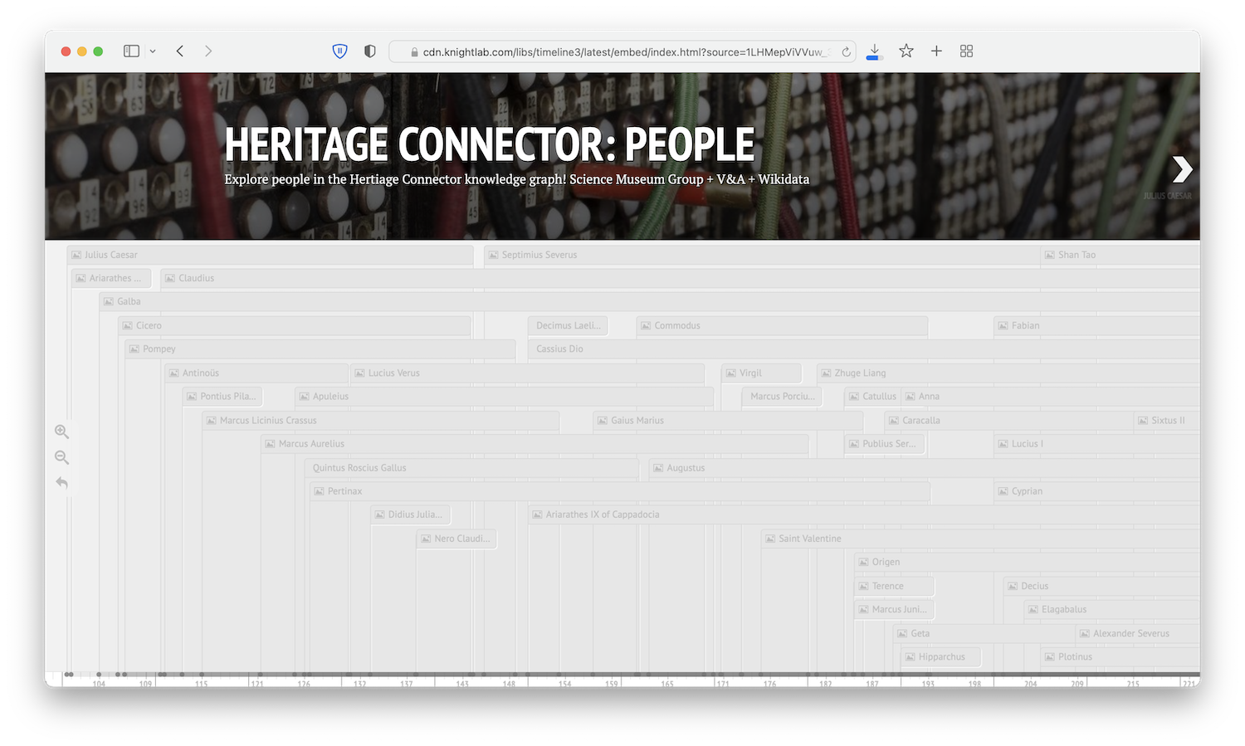The image size is (1245, 746).
Task: Select Marcus Licinius Crassus marker
Action: pos(381,420)
